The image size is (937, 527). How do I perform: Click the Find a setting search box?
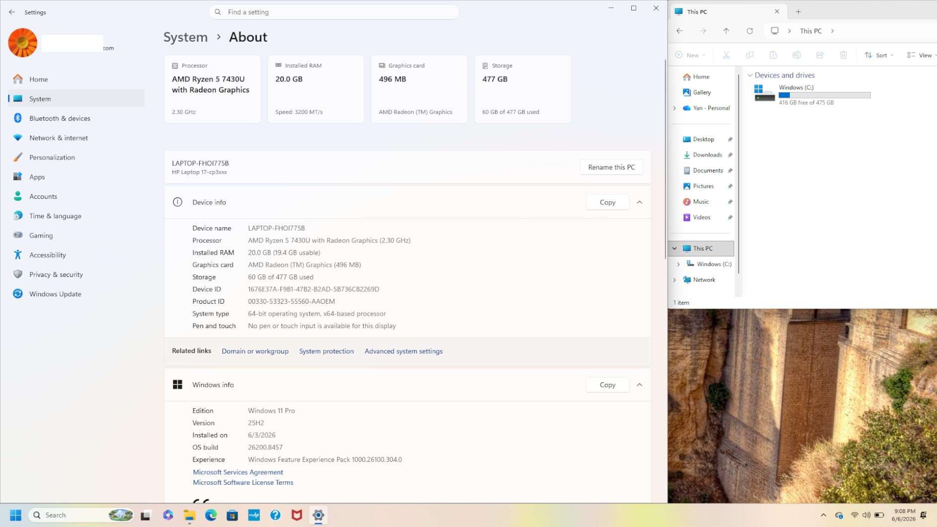[x=334, y=12]
